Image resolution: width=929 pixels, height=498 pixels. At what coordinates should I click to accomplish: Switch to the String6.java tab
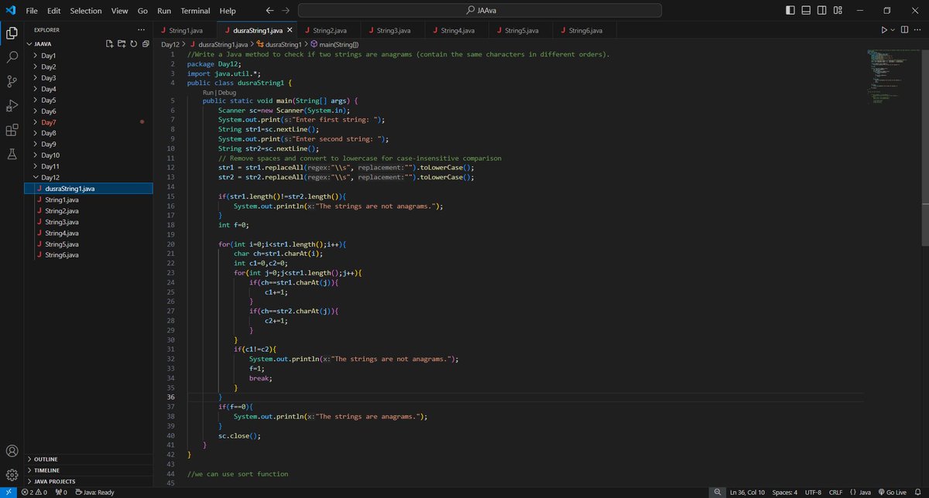[584, 30]
